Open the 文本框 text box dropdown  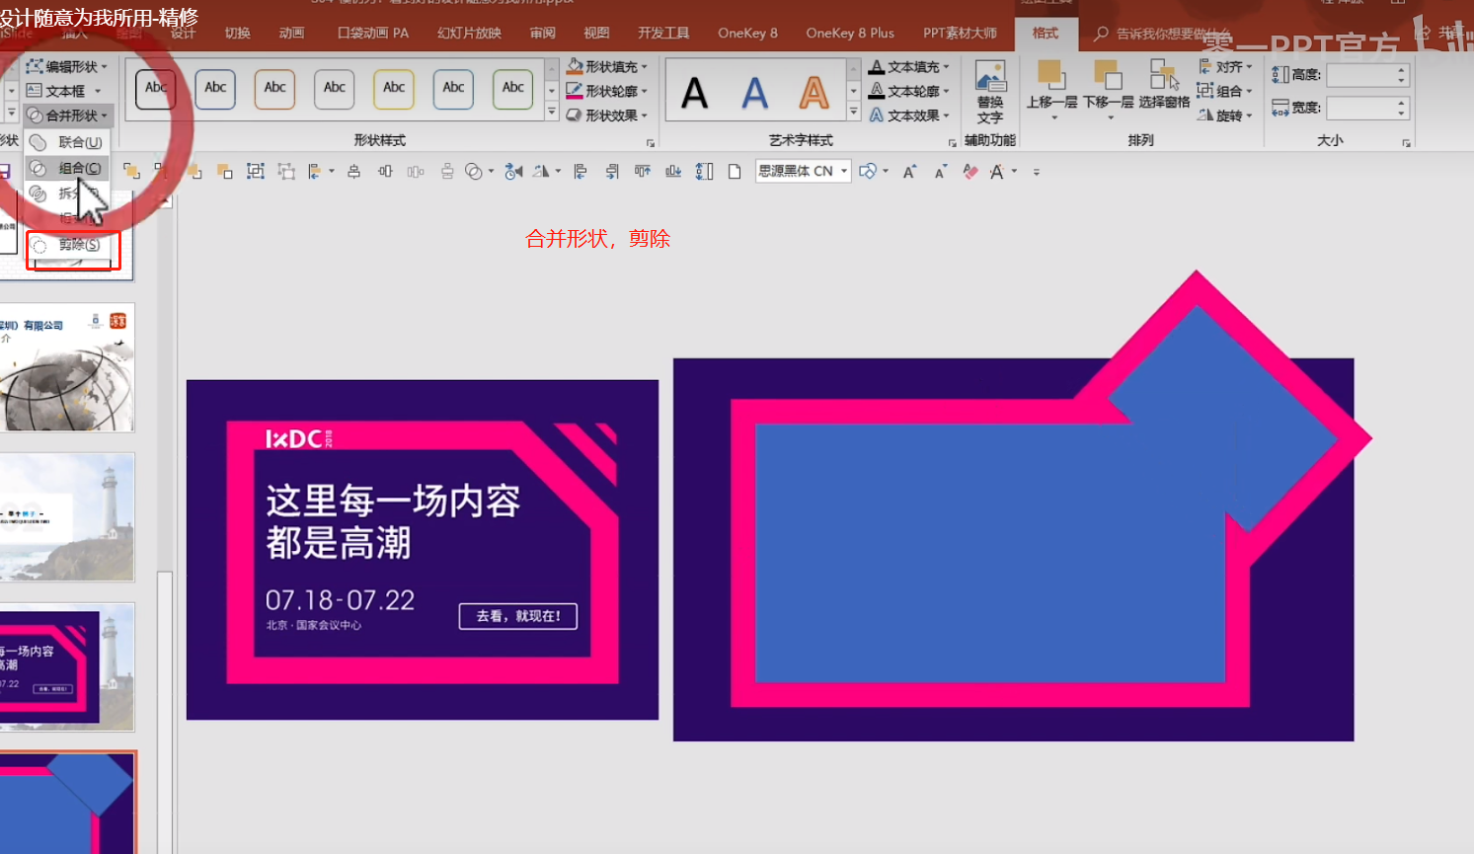(x=64, y=91)
